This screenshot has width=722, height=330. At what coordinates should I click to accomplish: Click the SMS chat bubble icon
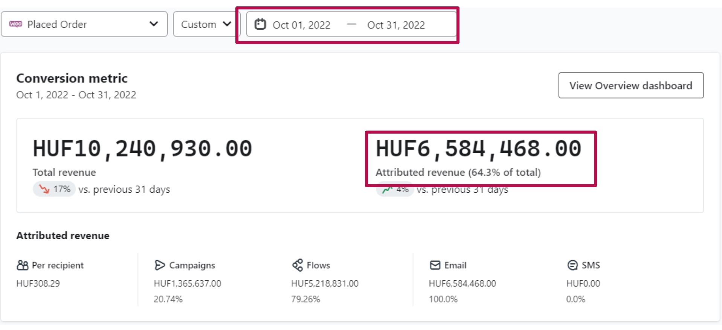[572, 265]
